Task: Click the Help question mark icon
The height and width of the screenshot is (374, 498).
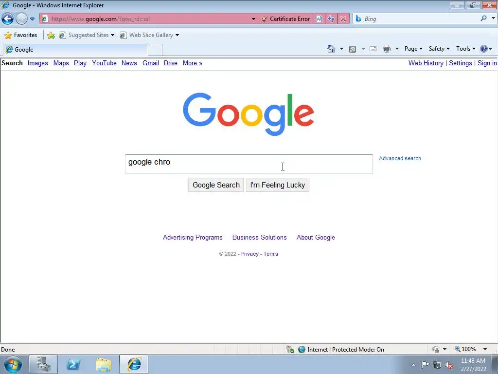Action: [x=484, y=49]
